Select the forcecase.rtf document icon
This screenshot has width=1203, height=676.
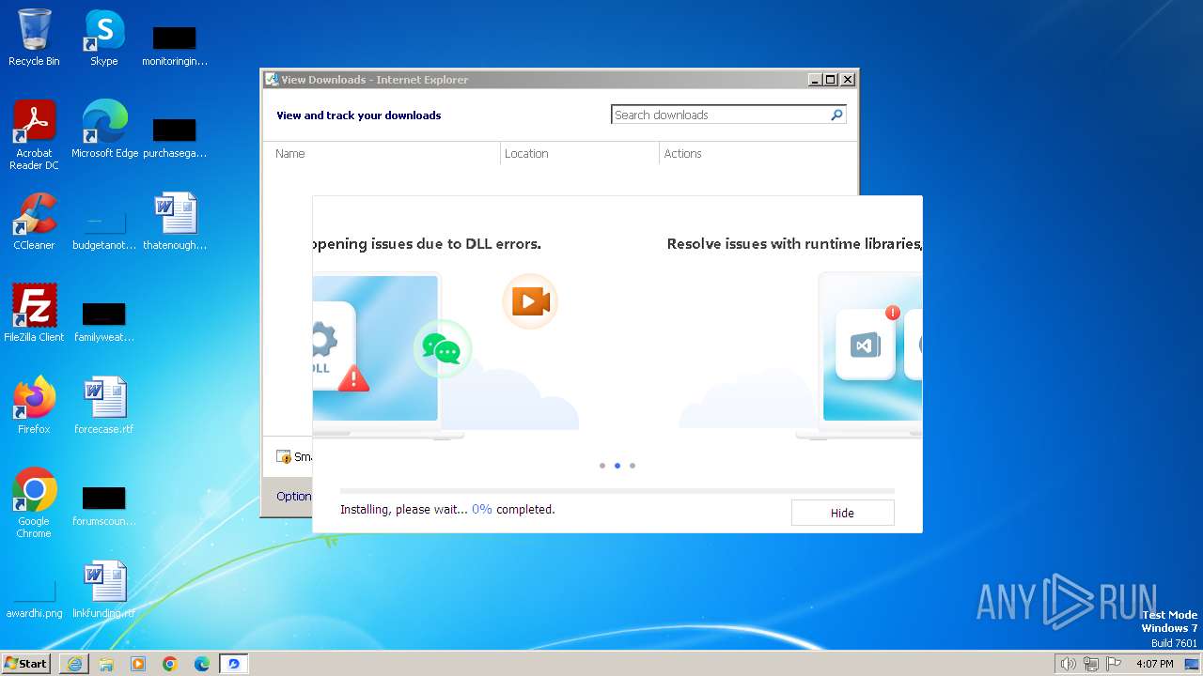coord(103,406)
